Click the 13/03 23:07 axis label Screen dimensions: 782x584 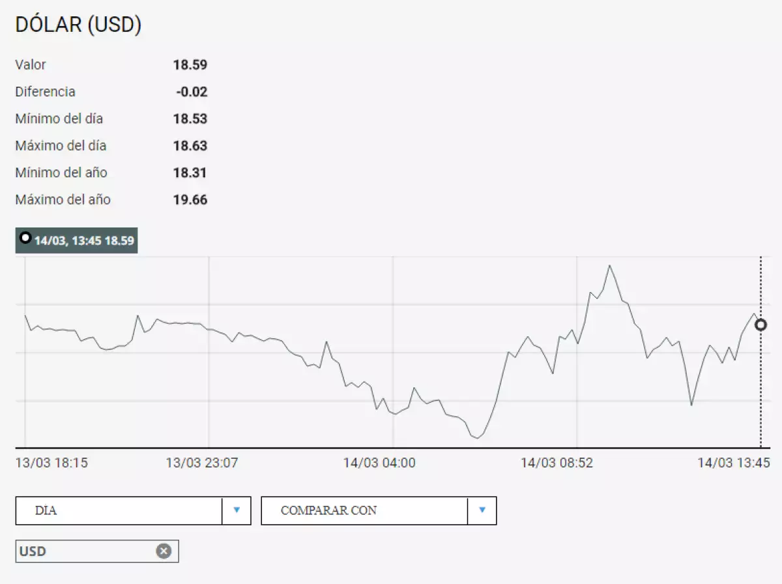click(x=202, y=463)
